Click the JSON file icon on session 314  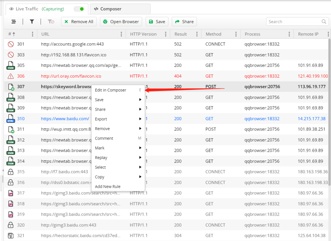pyautogui.click(x=11, y=161)
